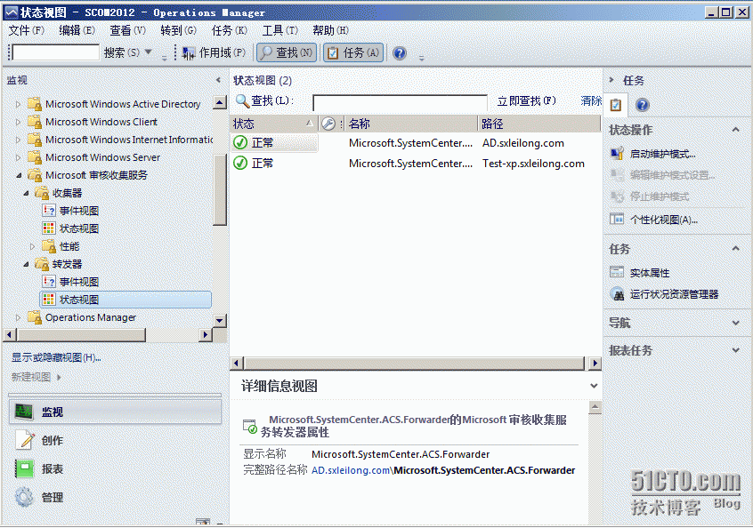Select the 性能 folder icon

[x=48, y=246]
